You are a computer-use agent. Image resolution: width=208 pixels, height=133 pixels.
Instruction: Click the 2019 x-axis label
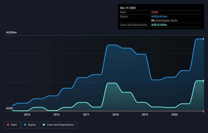[x=145, y=115]
